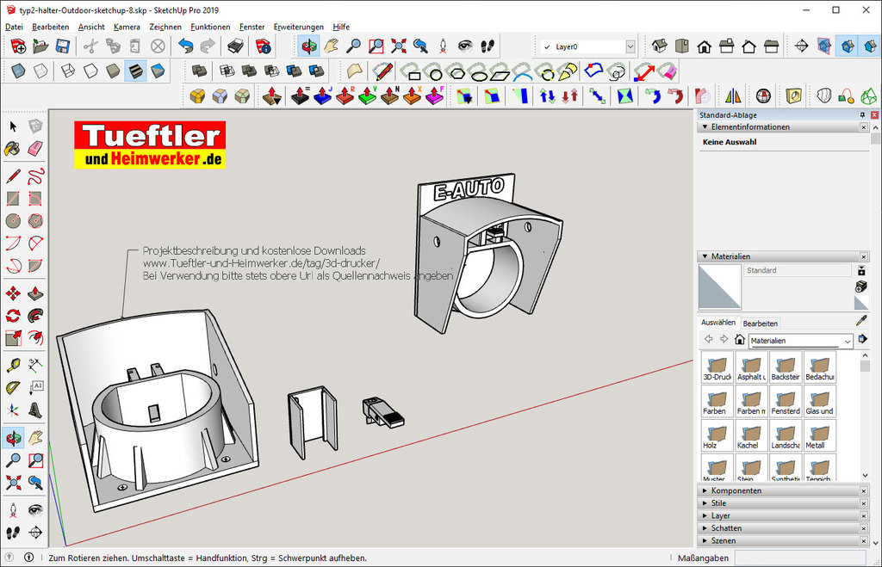Expand the Szenen panel
The height and width of the screenshot is (567, 882).
705,540
